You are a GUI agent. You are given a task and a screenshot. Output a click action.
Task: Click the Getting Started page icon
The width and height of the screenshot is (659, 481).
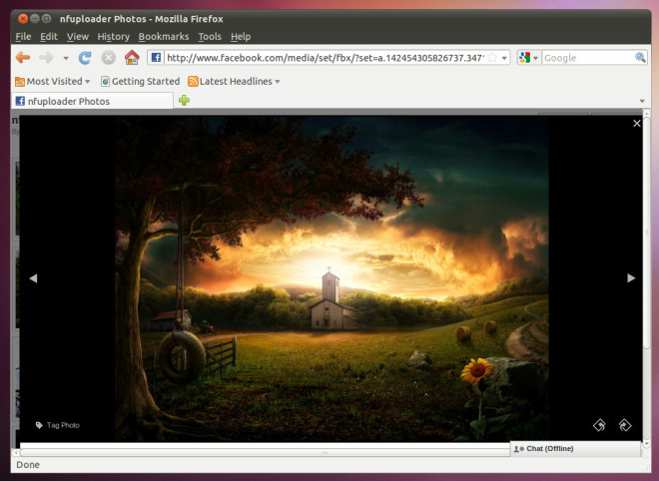(x=105, y=81)
